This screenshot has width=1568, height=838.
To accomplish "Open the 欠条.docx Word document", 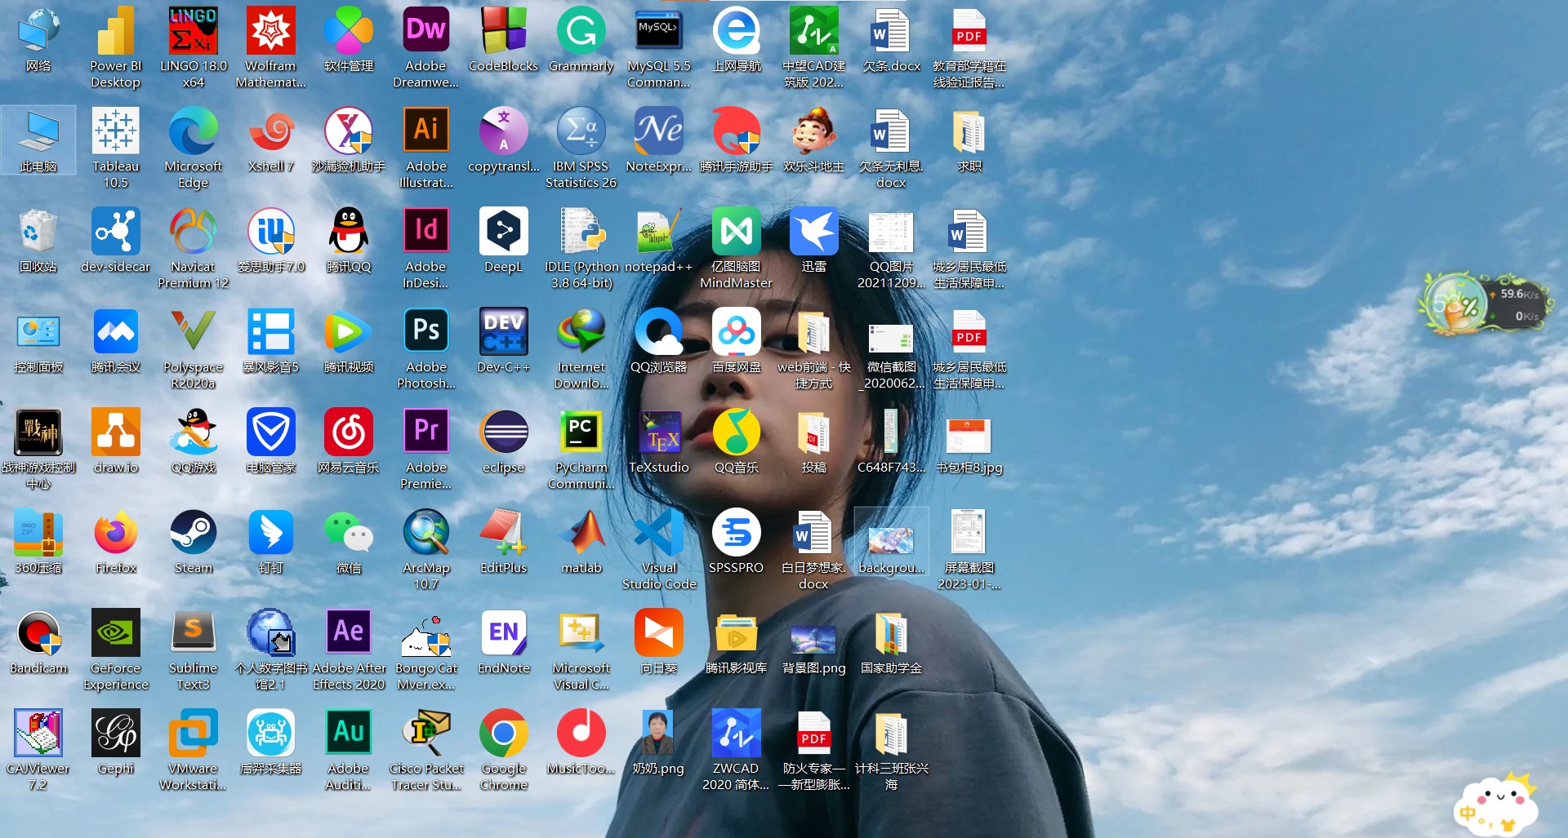I will pyautogui.click(x=891, y=31).
